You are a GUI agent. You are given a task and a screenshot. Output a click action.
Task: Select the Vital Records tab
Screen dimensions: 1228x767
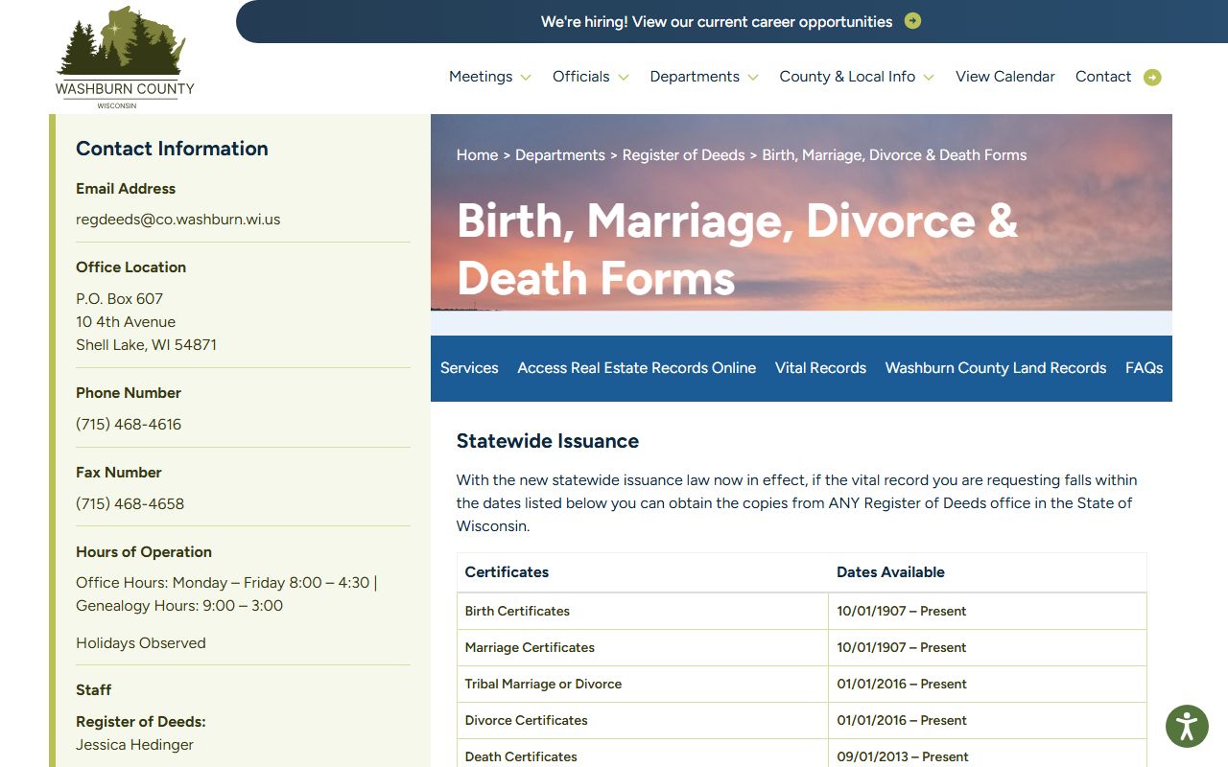tap(820, 368)
